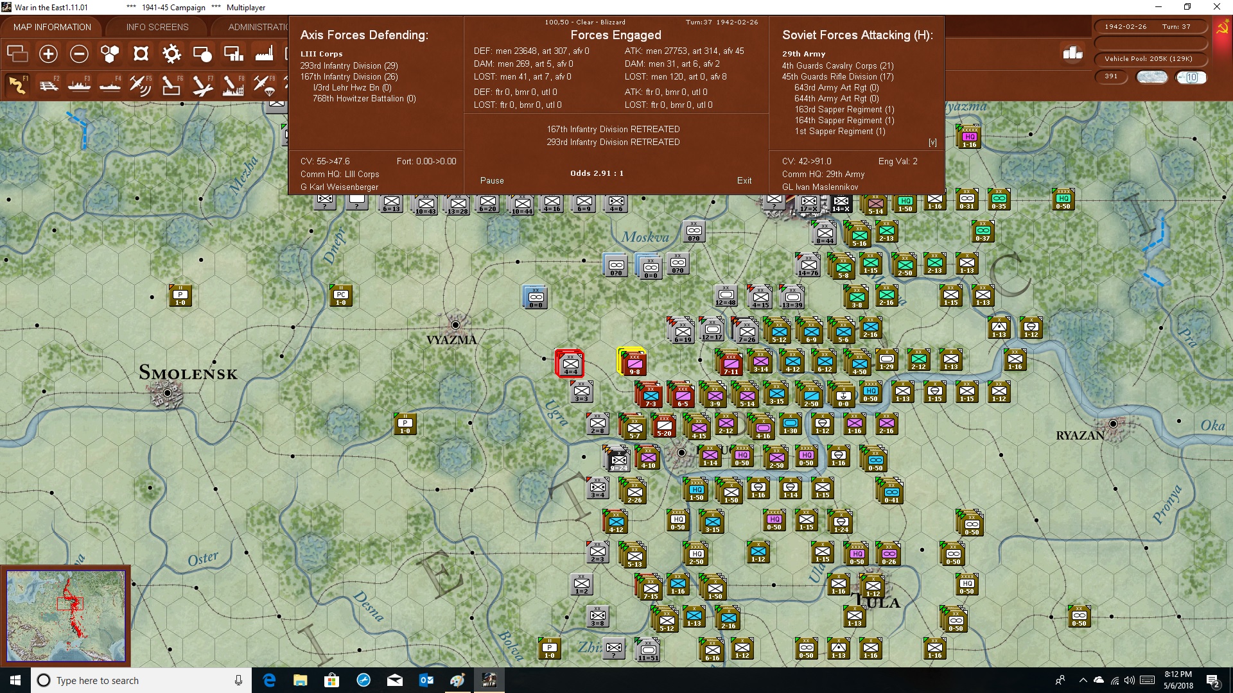Click Pause in the combat report
This screenshot has width=1233, height=693.
(492, 181)
